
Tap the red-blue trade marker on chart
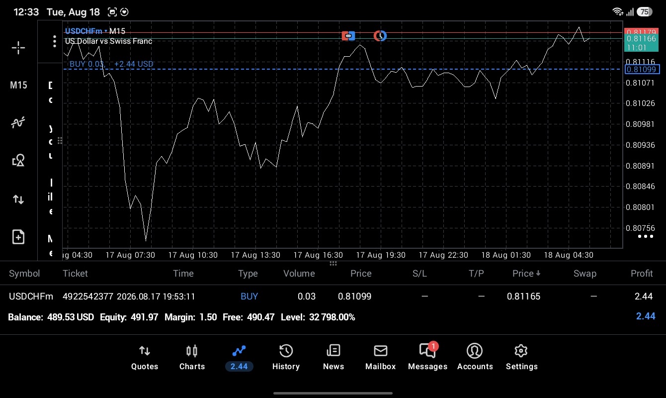[x=348, y=36]
